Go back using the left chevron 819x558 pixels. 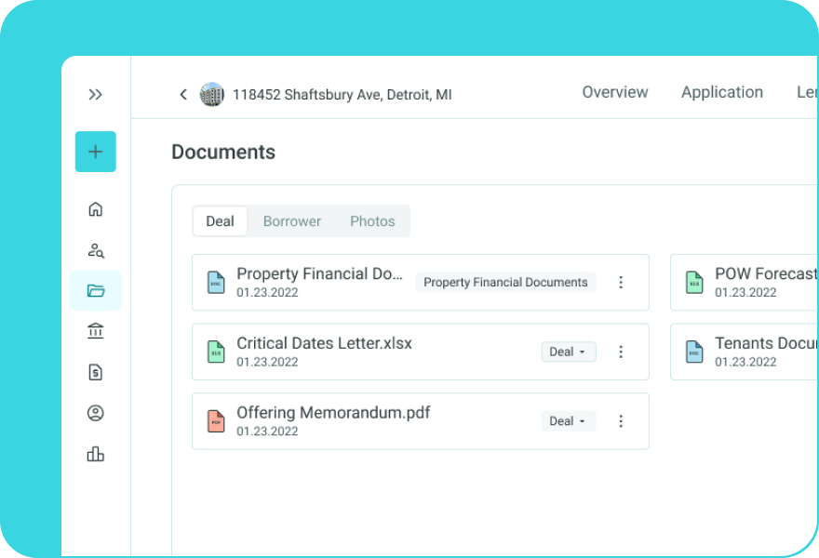(182, 95)
